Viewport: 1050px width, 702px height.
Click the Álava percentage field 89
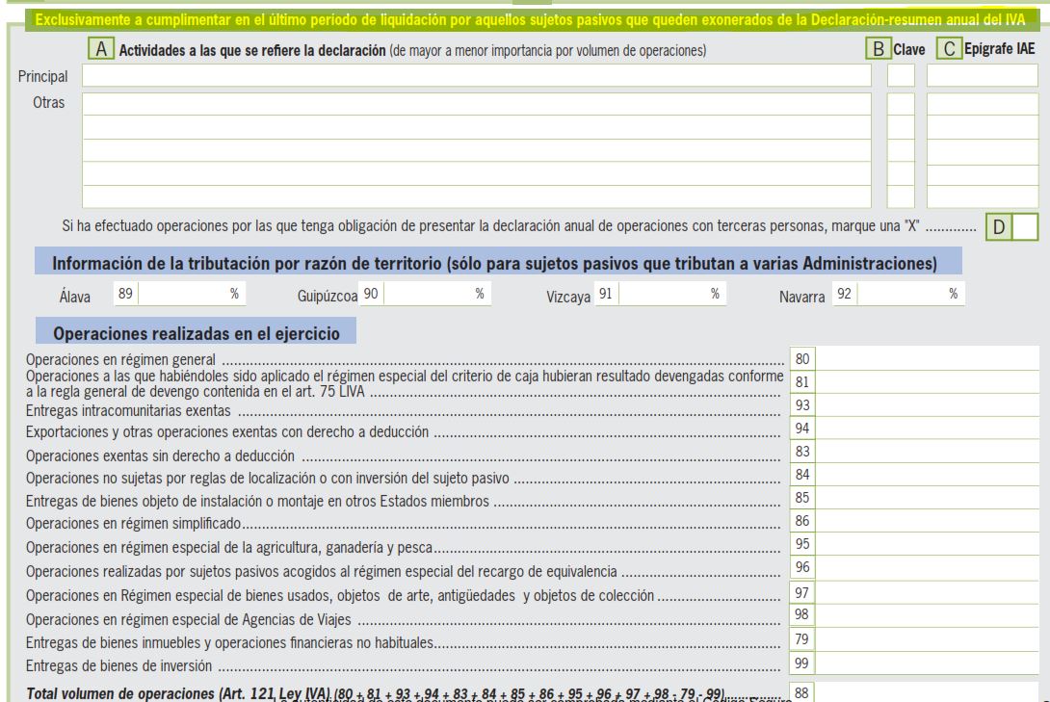click(192, 293)
